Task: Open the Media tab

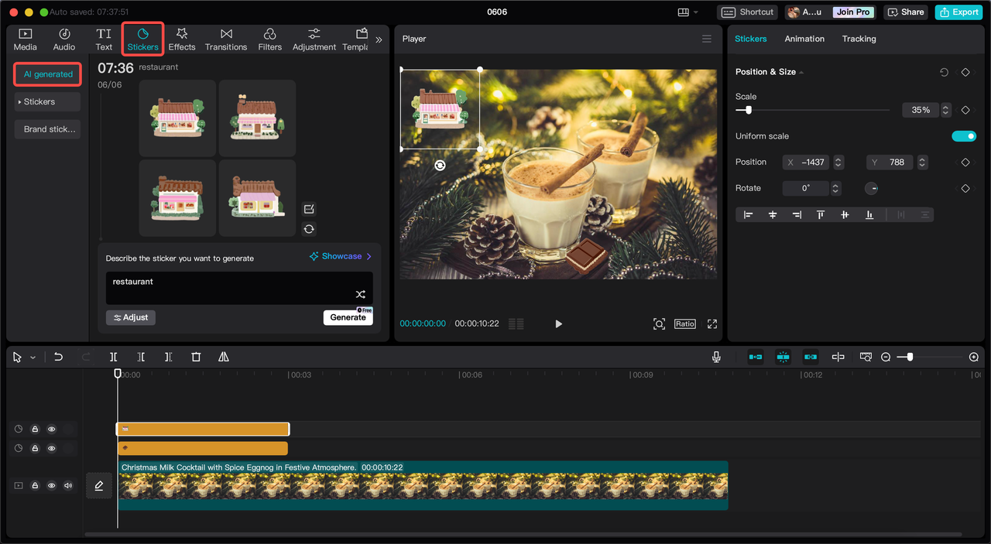Action: [x=25, y=39]
